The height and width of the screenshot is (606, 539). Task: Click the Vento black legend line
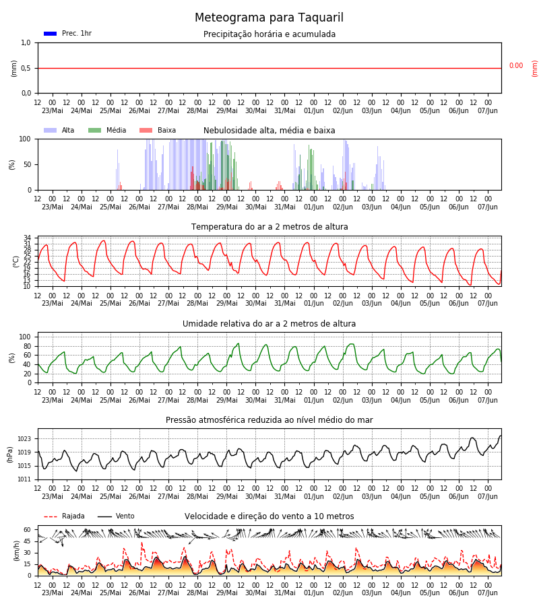click(104, 516)
